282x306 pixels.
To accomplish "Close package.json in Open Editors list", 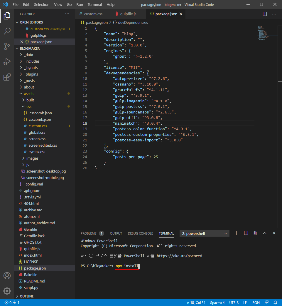I will [22, 42].
